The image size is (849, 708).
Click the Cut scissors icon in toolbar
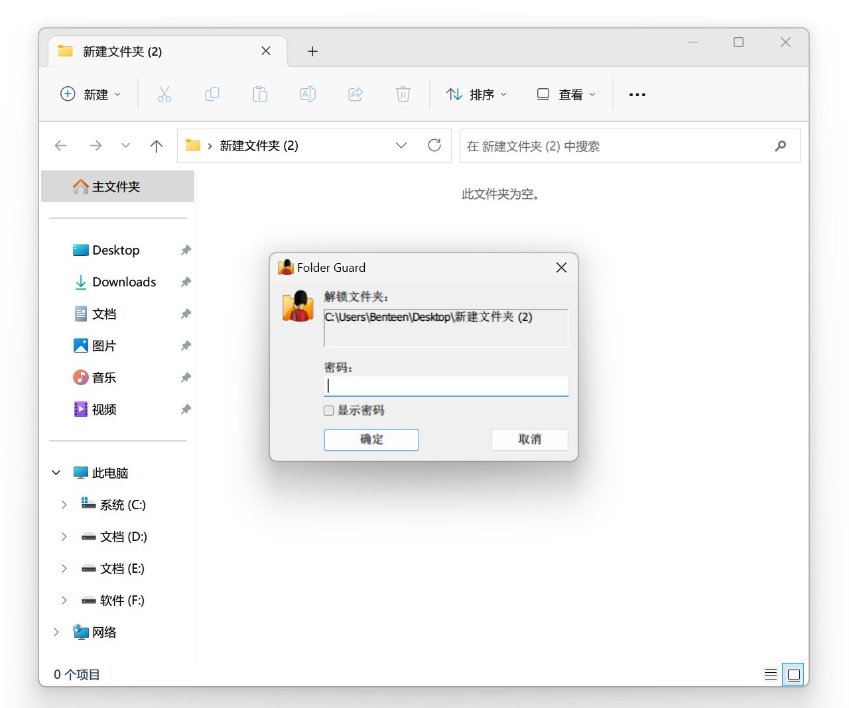point(164,94)
